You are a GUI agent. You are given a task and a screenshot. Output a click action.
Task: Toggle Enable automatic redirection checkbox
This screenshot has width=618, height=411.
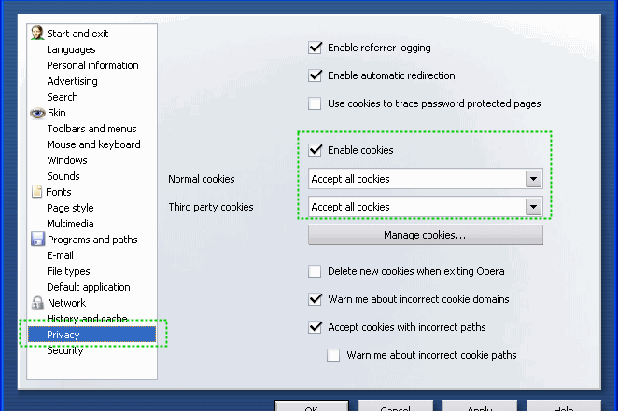point(316,75)
